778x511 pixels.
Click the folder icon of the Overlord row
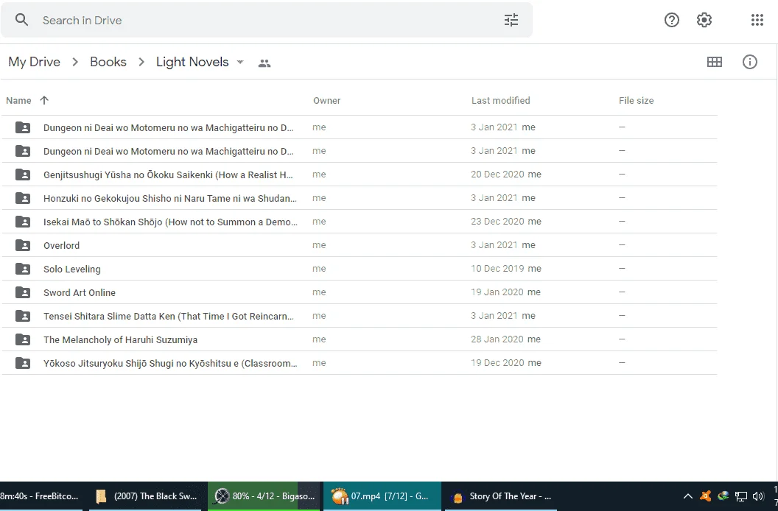pos(23,245)
